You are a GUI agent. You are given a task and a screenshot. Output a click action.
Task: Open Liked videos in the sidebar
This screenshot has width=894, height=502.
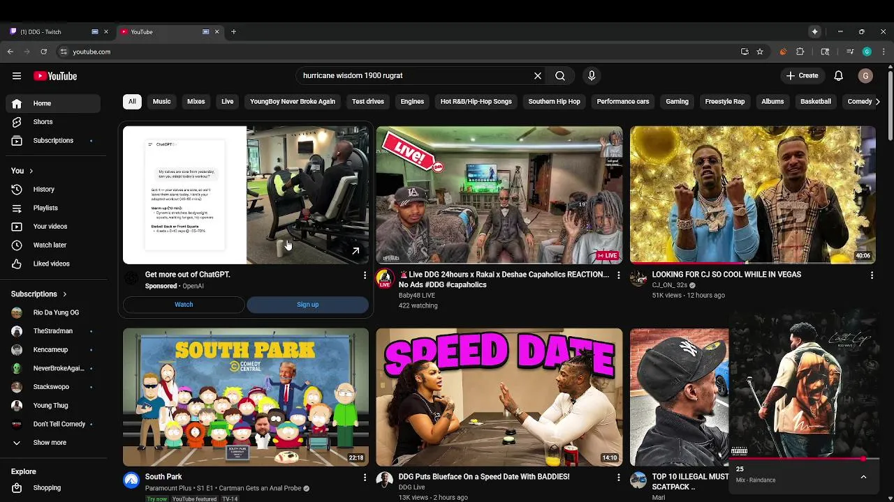[x=53, y=264]
